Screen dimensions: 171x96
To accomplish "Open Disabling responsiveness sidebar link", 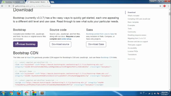I will [137, 35].
